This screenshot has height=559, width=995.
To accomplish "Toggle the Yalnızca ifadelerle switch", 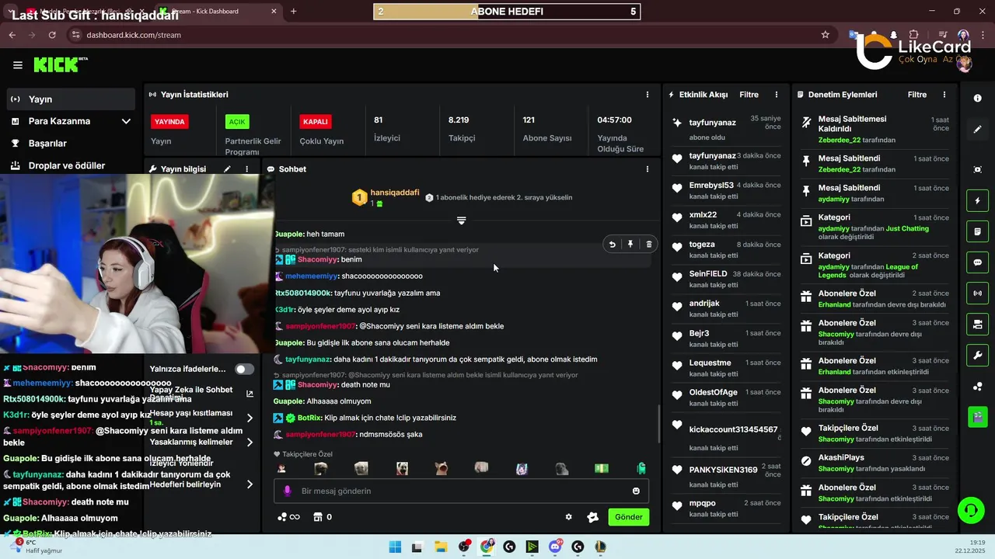I will click(x=244, y=369).
